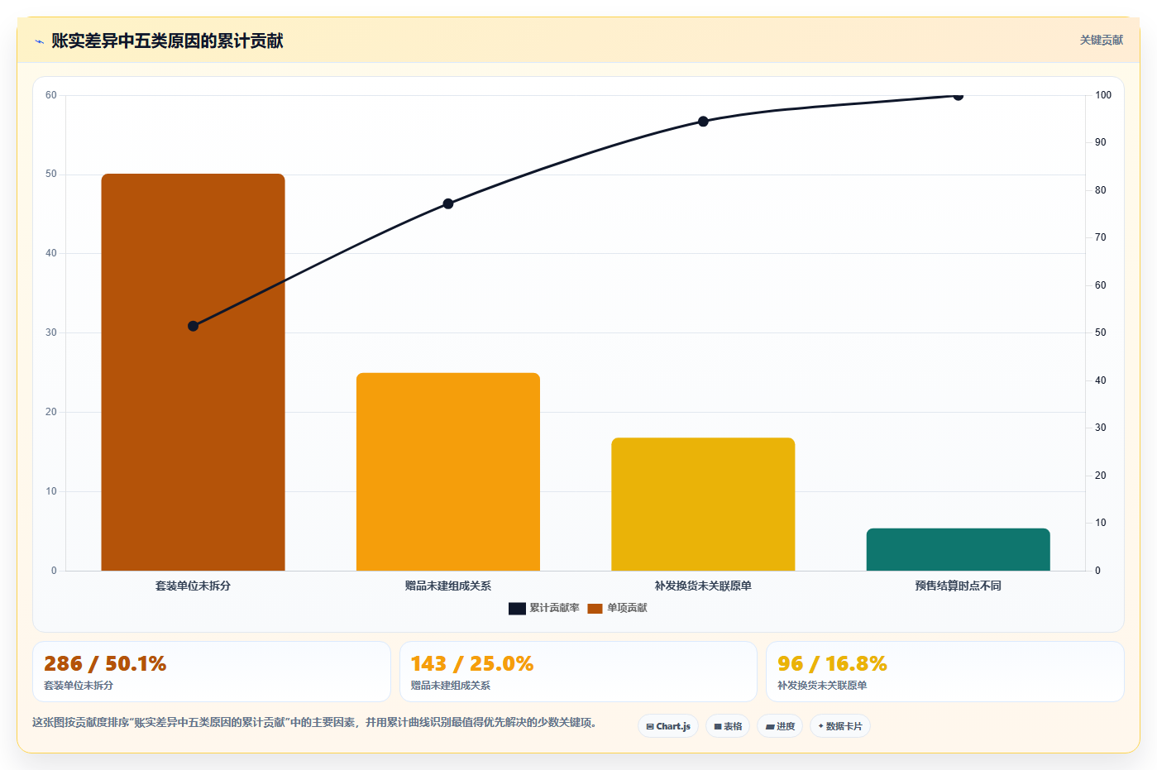The image size is (1157, 770).
Task: Click cumulative line point above 套装单位未拆分
Action: click(193, 326)
